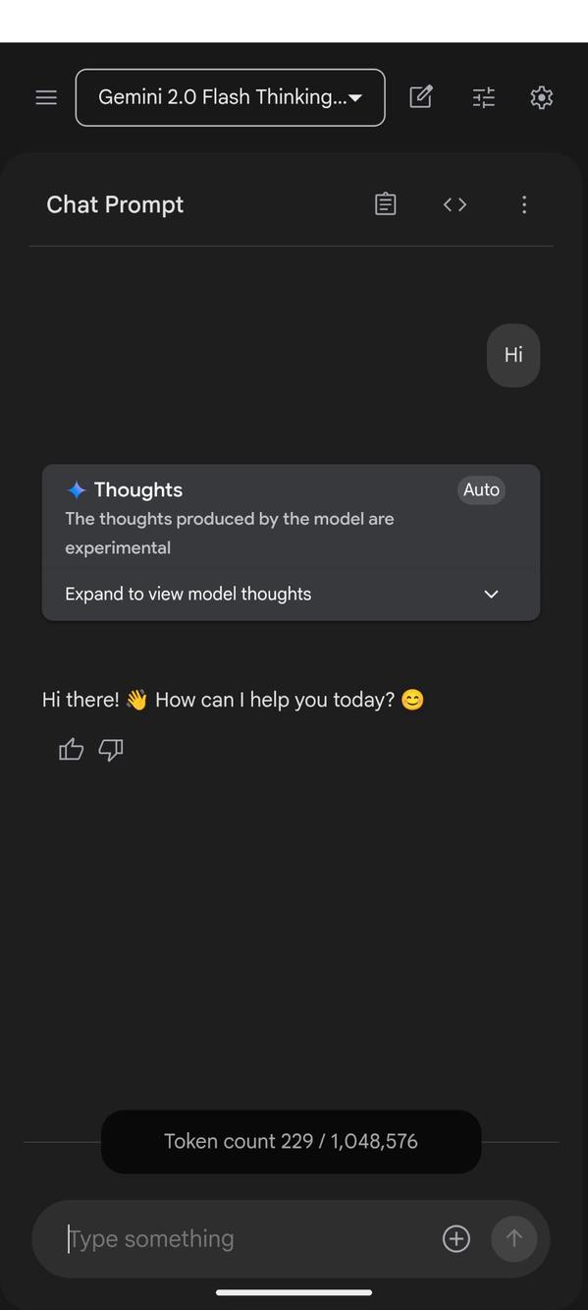The height and width of the screenshot is (1310, 588).
Task: Focus the Type something input field
Action: pos(196,1238)
